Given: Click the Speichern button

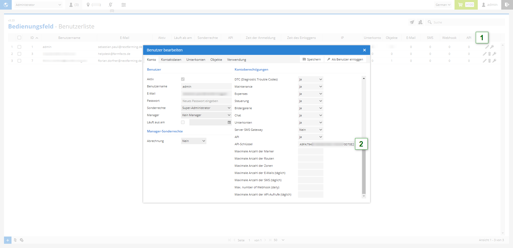Looking at the screenshot, I should point(312,59).
